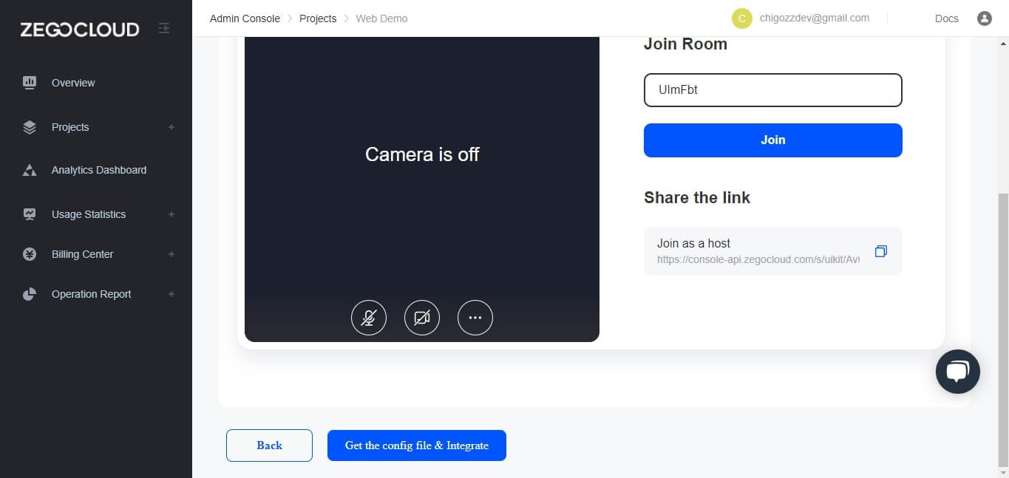
Task: Copy the host join link
Action: point(880,251)
